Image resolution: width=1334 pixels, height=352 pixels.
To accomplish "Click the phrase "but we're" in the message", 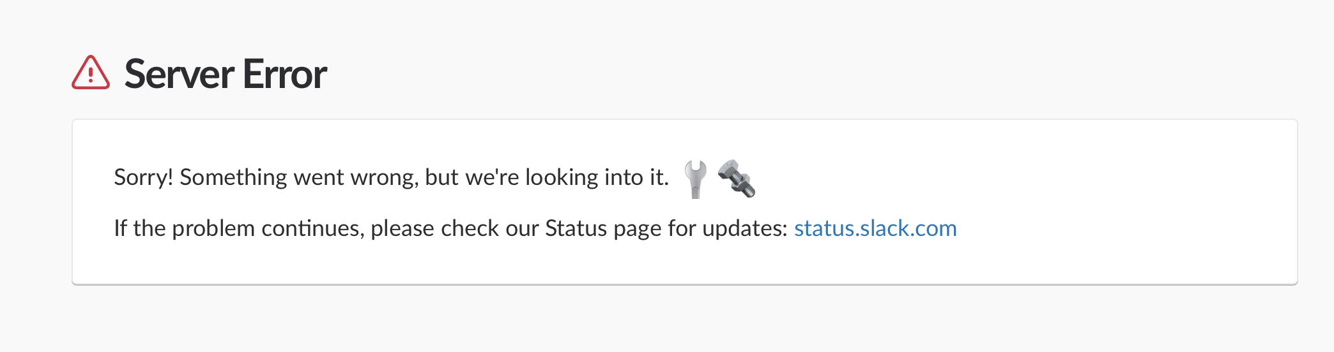I will pyautogui.click(x=471, y=177).
